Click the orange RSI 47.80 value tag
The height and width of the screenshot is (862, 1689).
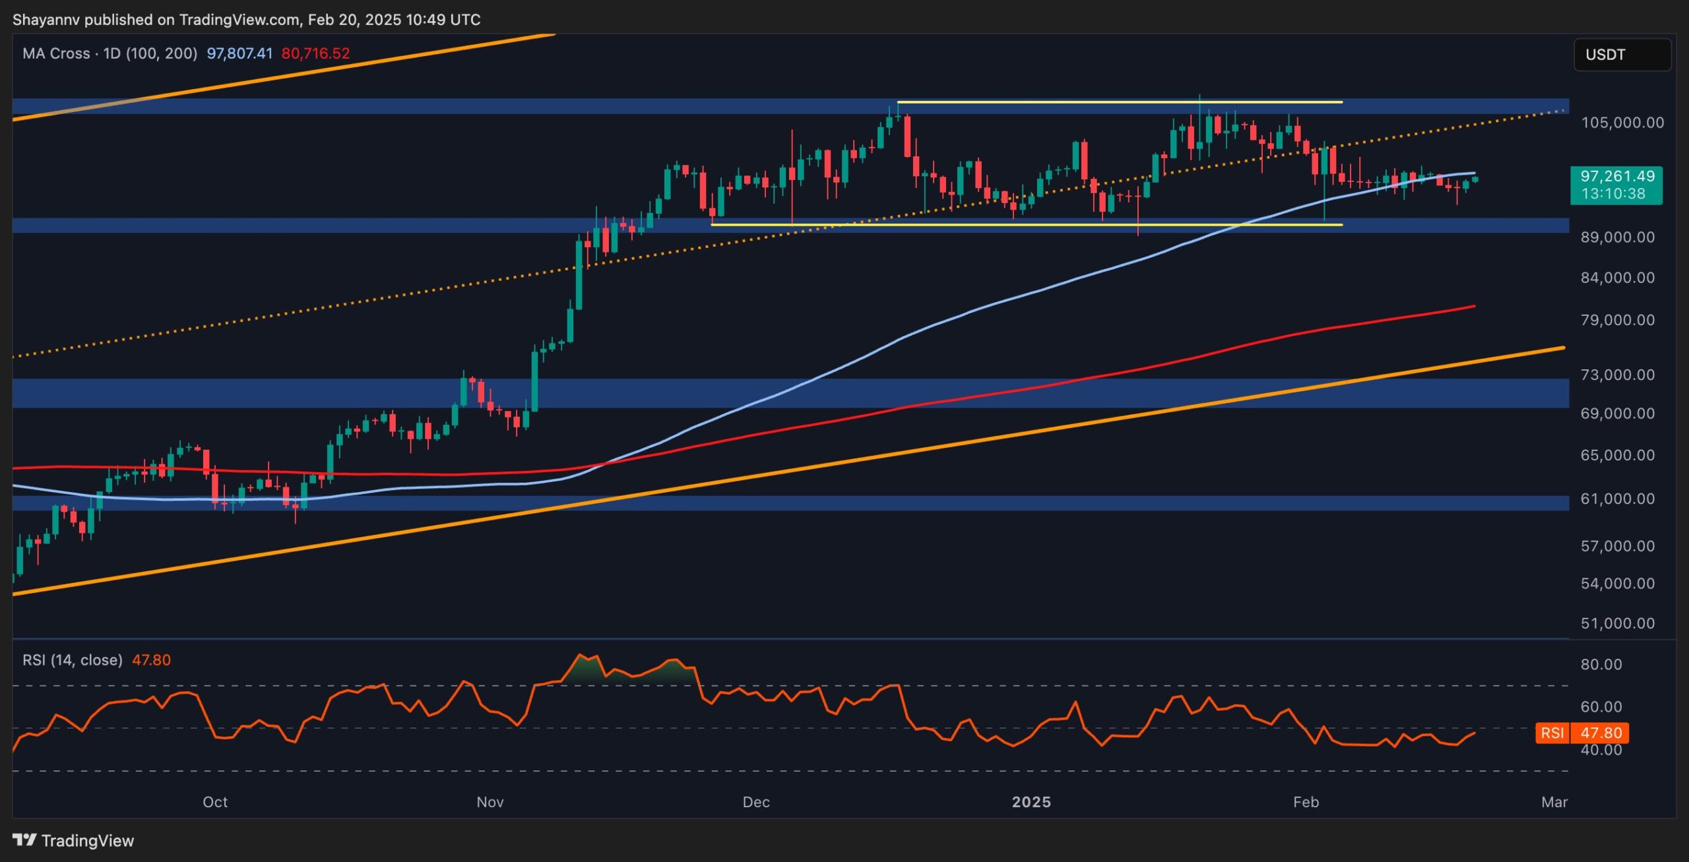coord(1601,733)
